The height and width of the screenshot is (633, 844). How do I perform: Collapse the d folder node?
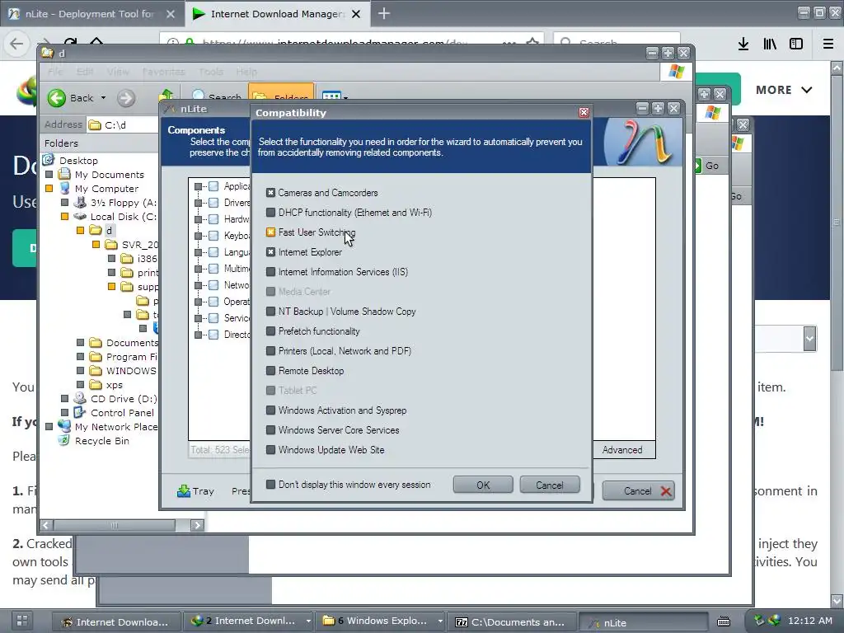tap(80, 231)
